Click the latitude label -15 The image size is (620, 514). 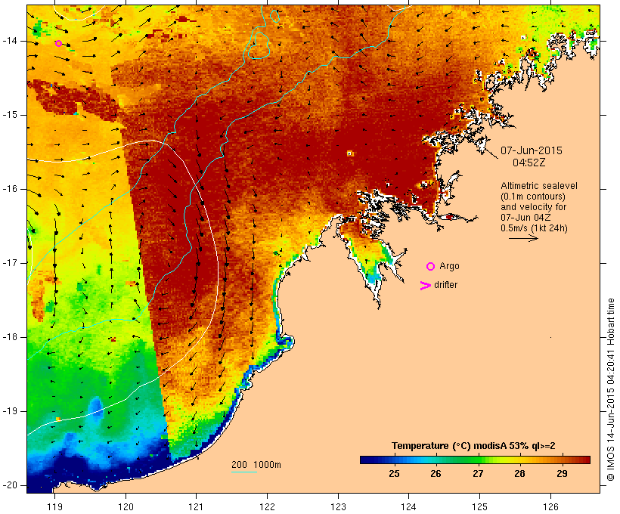9,115
